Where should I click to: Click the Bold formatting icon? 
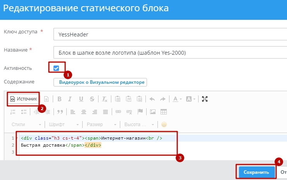[59, 99]
